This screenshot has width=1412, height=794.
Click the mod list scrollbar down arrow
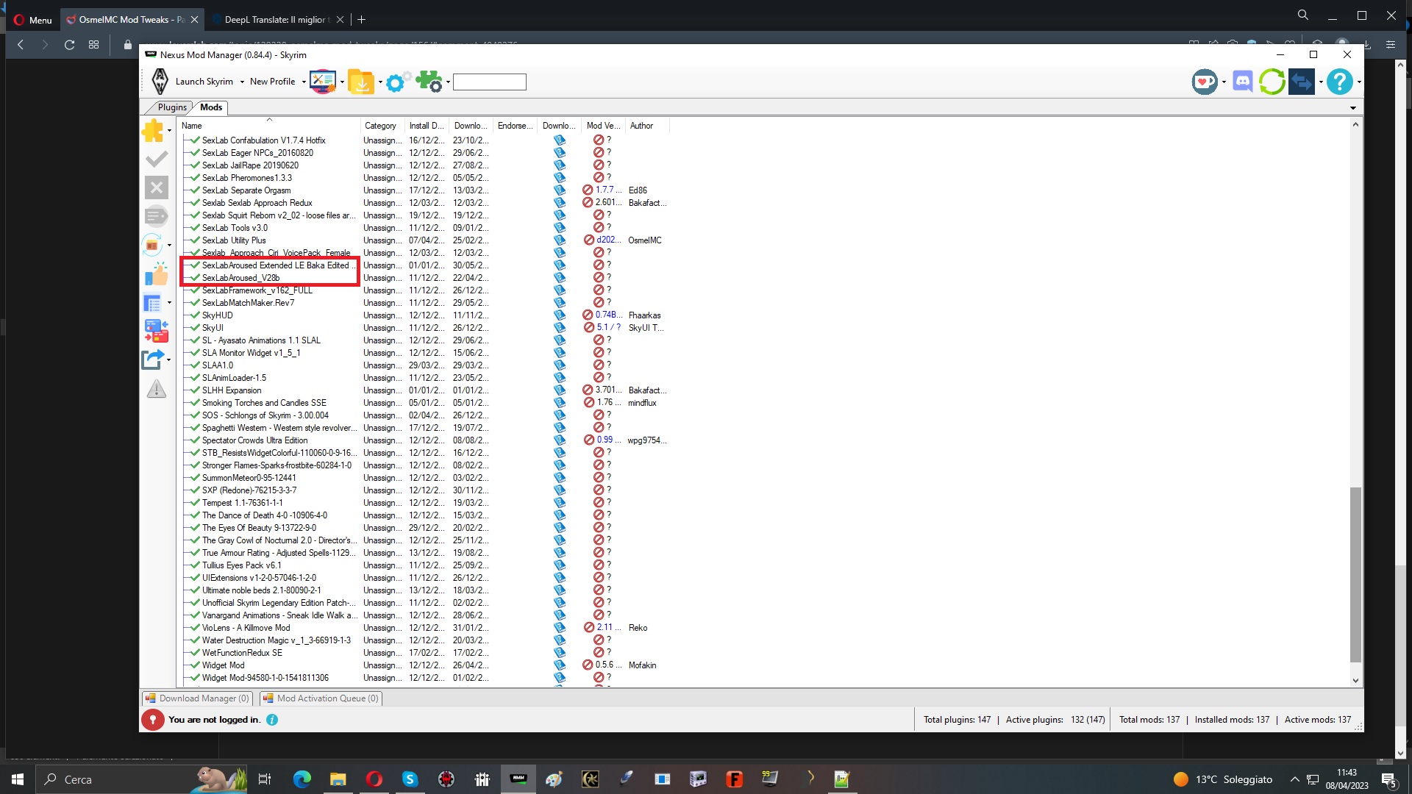(1355, 681)
